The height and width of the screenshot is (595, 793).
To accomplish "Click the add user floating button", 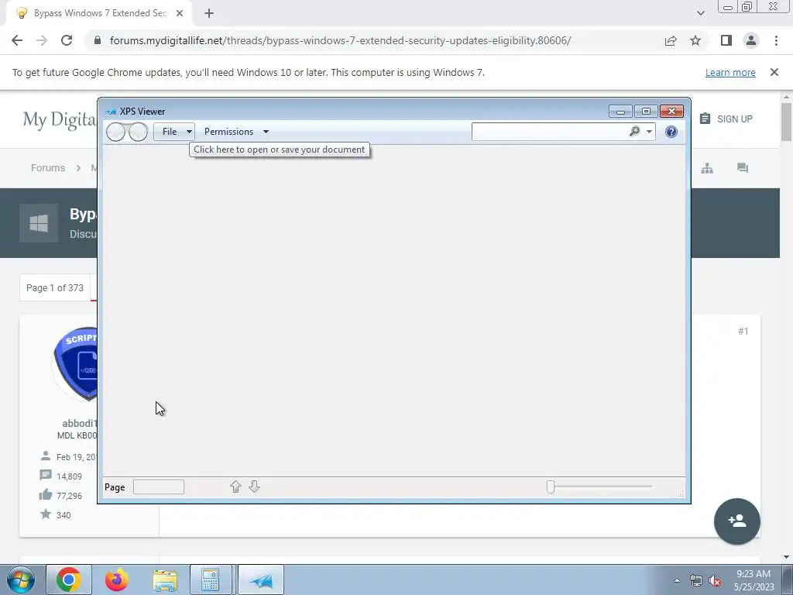I will click(x=737, y=521).
